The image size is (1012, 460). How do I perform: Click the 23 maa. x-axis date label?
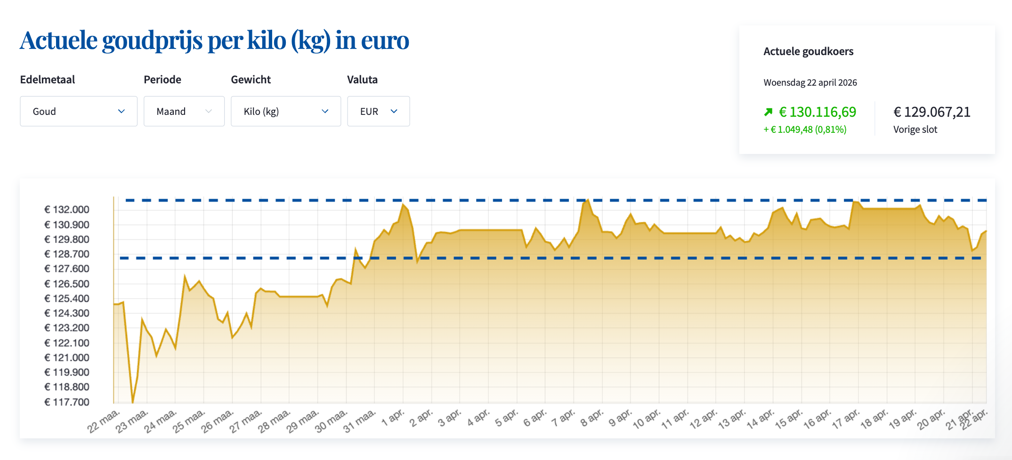click(132, 421)
